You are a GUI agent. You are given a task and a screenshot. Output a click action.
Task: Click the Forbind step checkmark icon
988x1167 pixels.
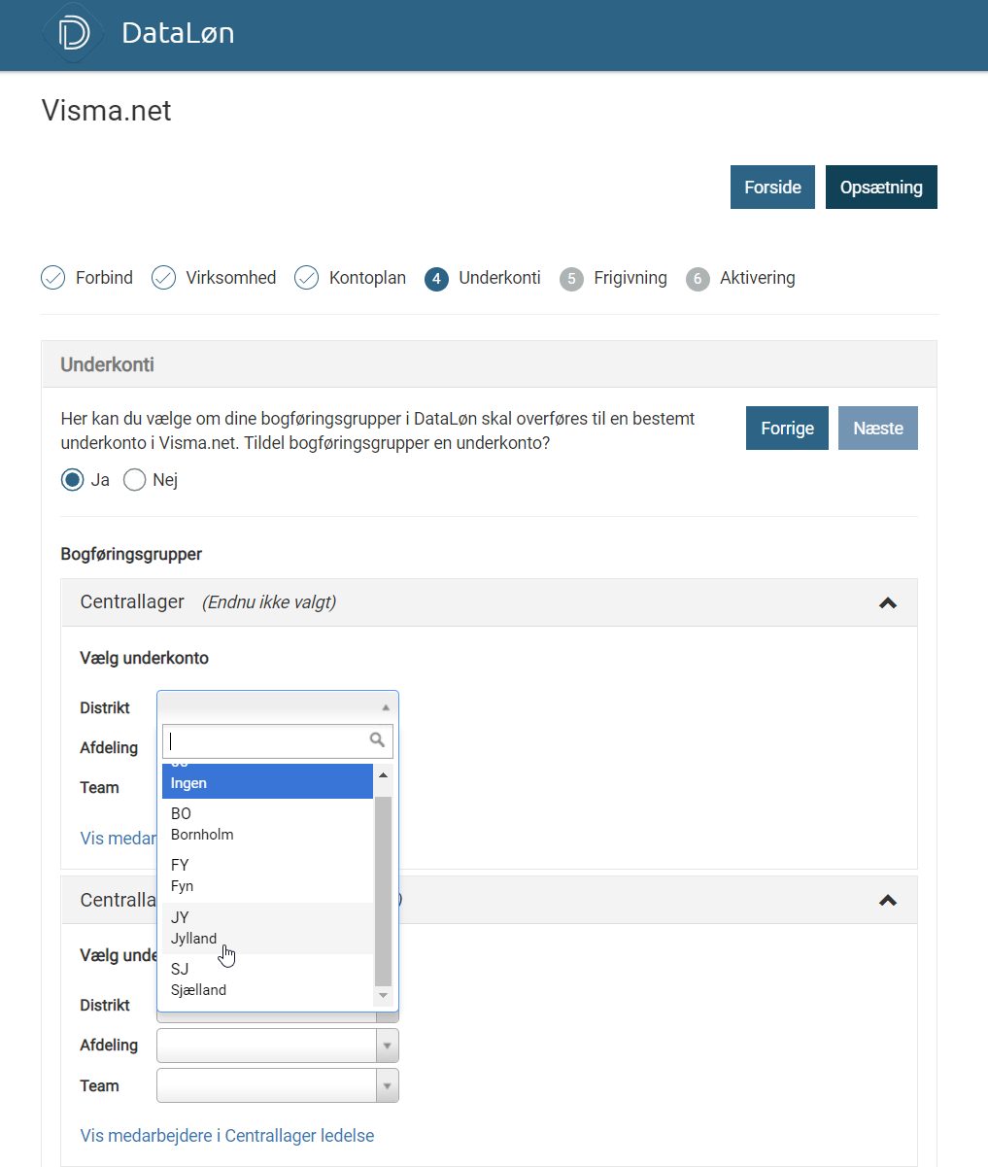click(x=53, y=278)
